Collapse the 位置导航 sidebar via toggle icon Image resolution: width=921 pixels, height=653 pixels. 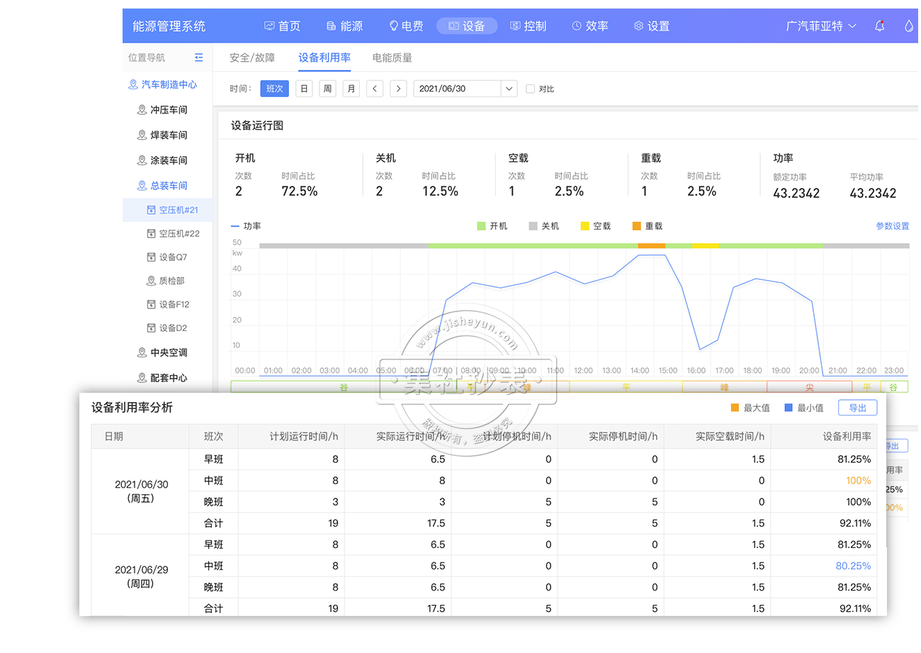click(x=198, y=57)
